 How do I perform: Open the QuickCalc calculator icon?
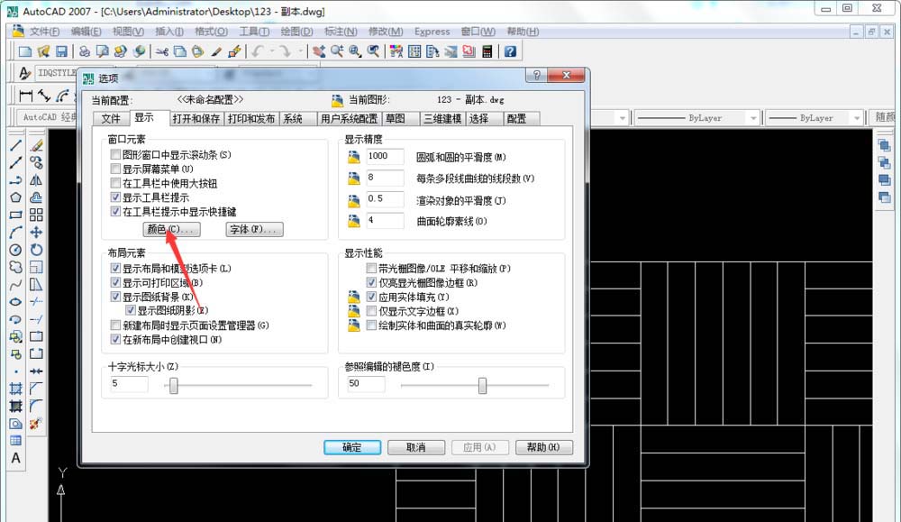(487, 51)
